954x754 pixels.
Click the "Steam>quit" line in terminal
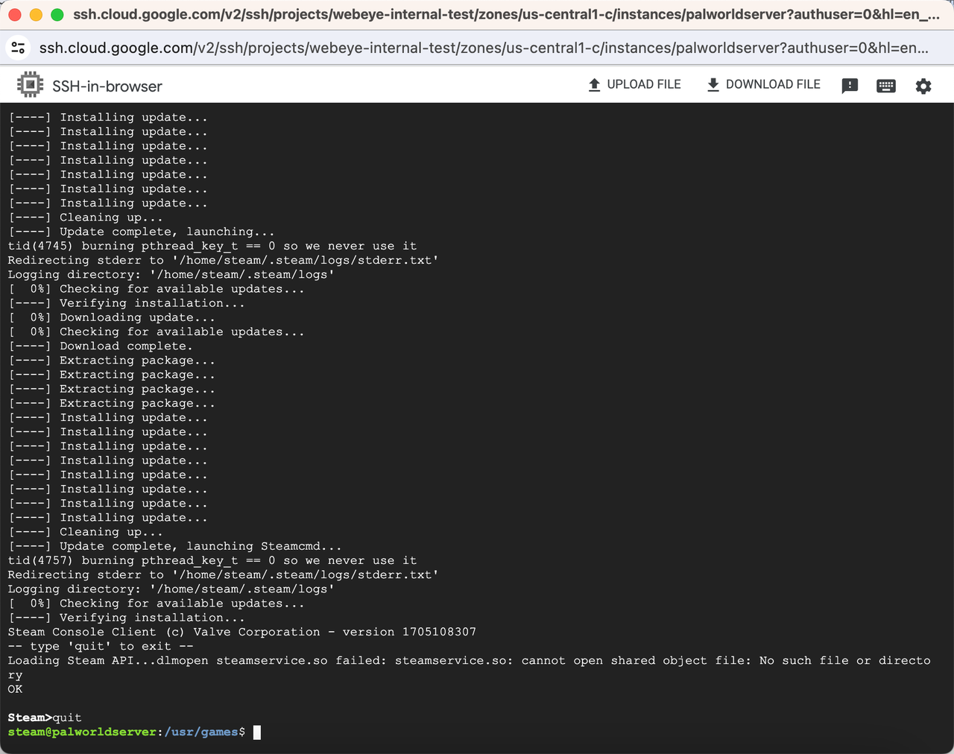coord(45,717)
